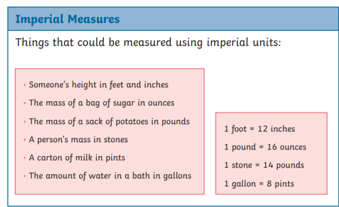Select the subtitle about imperial units
The height and width of the screenshot is (207, 339).
point(148,42)
